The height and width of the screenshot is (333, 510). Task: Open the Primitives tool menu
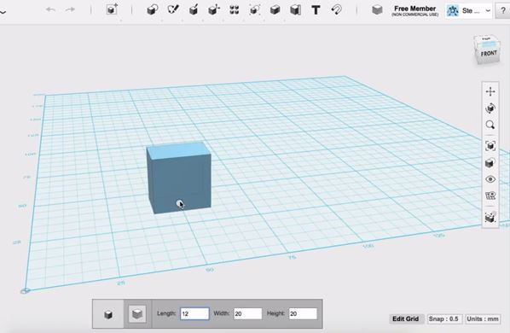[152, 9]
